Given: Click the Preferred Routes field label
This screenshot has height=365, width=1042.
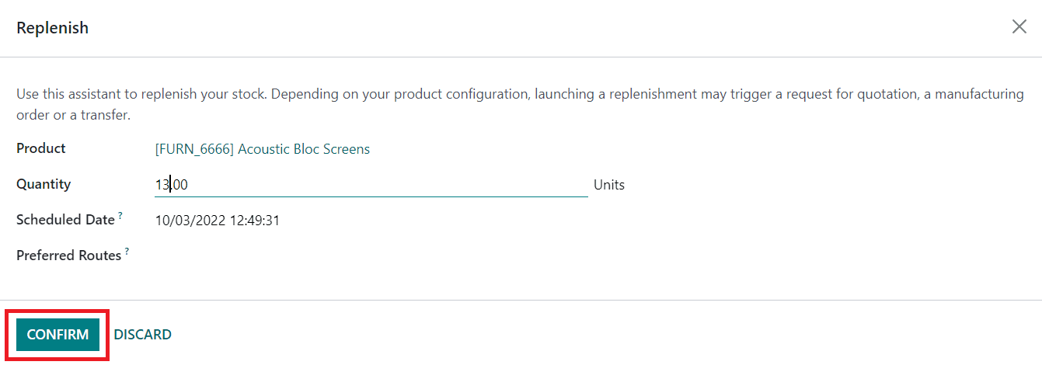Looking at the screenshot, I should pos(68,255).
